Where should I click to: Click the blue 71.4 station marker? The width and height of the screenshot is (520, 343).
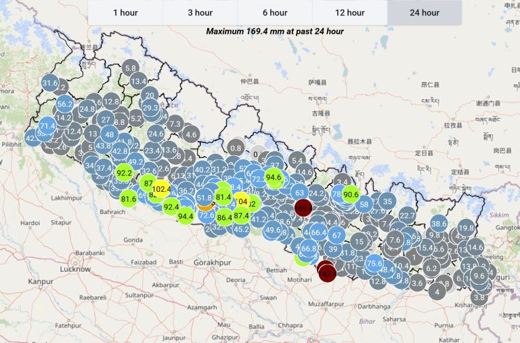[47, 126]
